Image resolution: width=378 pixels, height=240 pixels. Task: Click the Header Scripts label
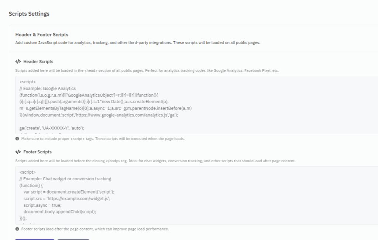[38, 62]
